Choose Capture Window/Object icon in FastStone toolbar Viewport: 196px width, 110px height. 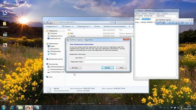click(x=164, y=23)
